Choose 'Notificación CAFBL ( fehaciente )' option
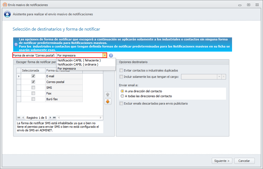 click(79, 60)
